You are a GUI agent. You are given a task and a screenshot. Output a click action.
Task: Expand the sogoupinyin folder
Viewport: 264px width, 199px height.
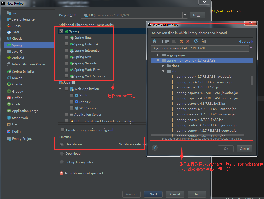[x=158, y=55]
